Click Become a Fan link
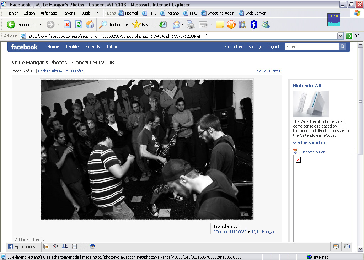The width and height of the screenshot is (364, 260). tap(313, 152)
